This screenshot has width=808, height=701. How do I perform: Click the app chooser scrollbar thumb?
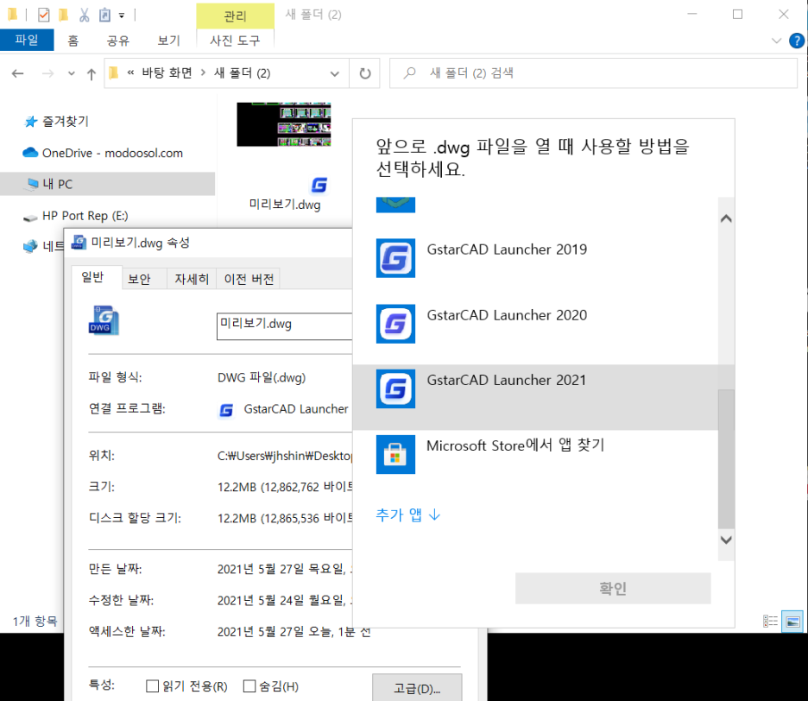click(x=726, y=458)
